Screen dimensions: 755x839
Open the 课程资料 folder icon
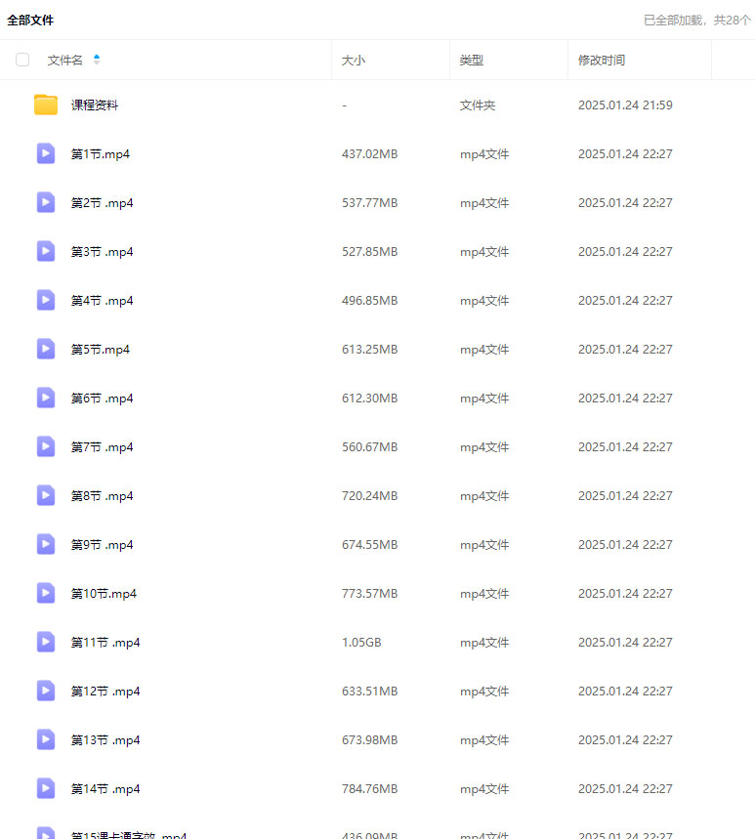46,105
